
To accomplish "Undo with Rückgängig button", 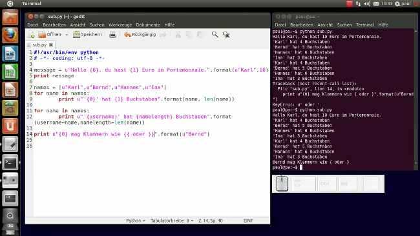I will click(x=140, y=34).
